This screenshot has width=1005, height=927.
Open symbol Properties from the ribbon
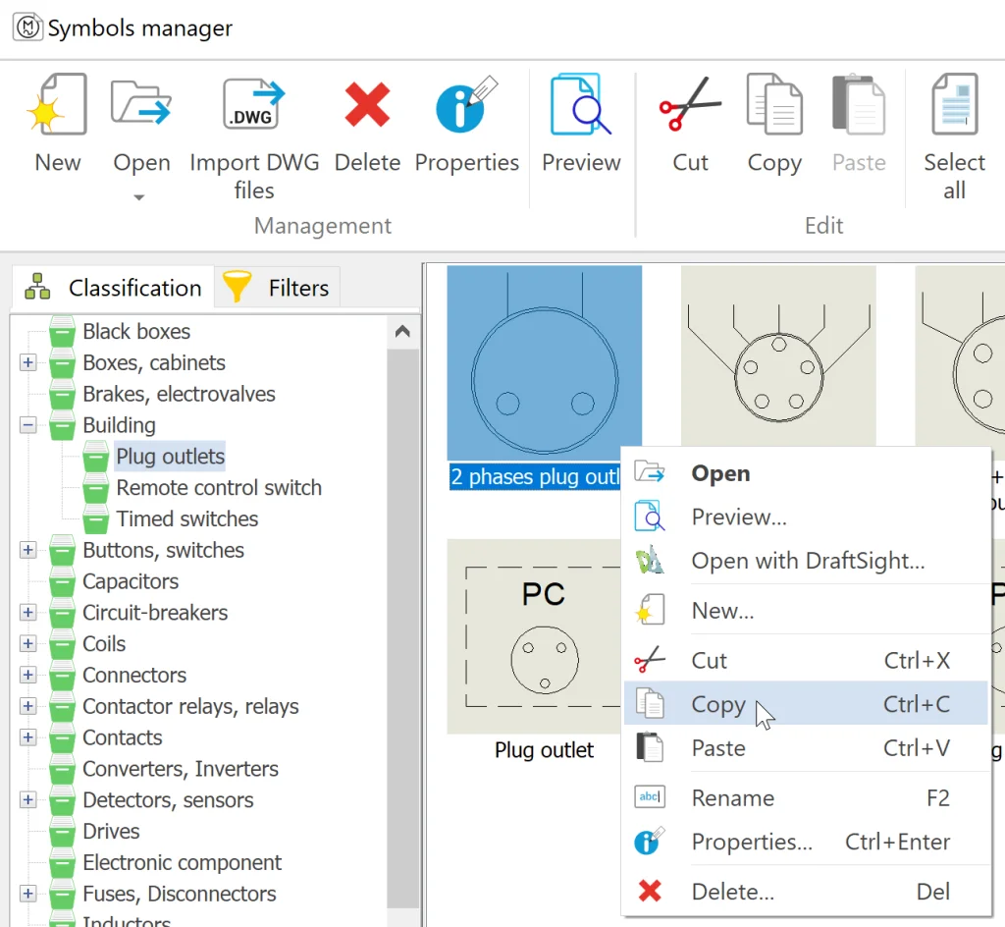click(466, 106)
